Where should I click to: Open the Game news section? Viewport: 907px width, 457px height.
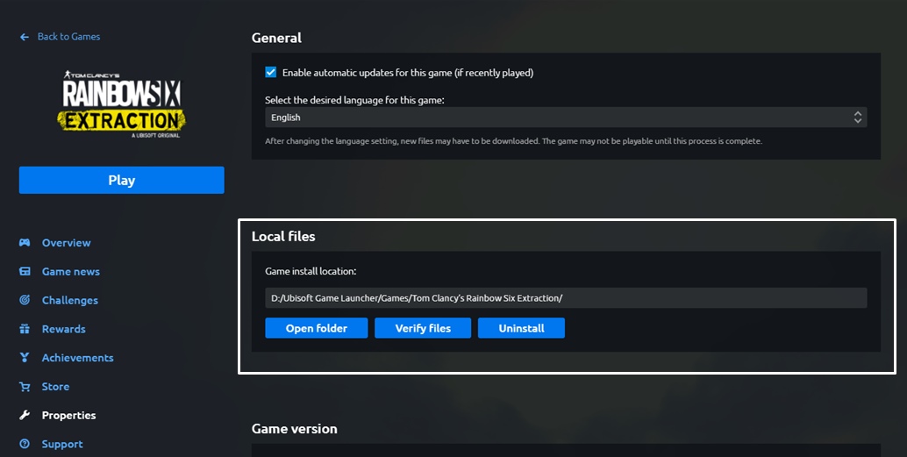click(70, 271)
